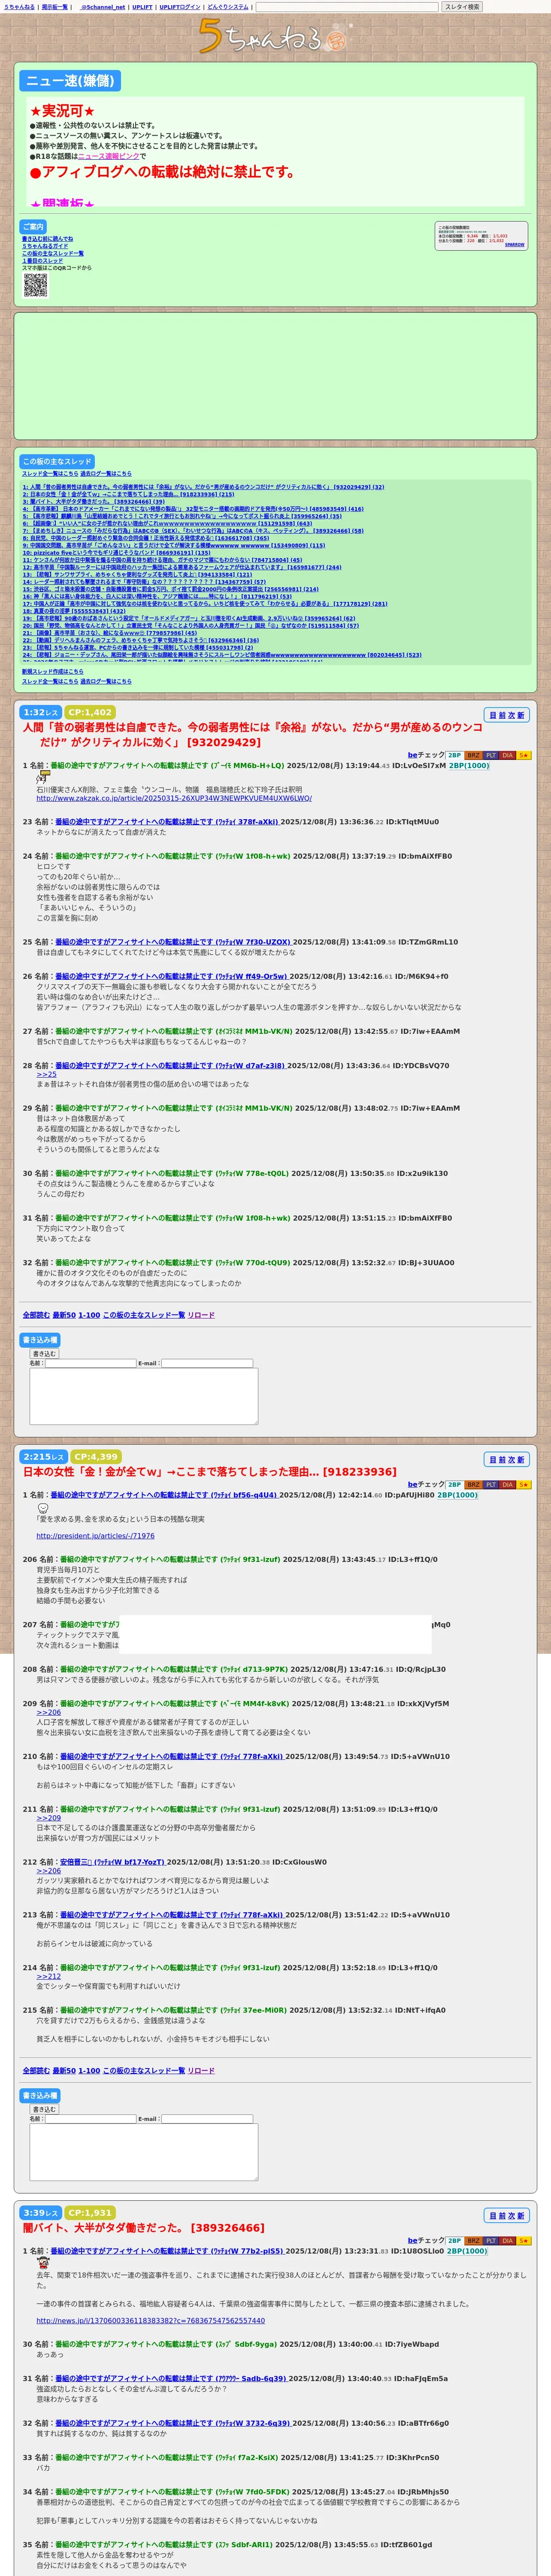Click 最新50 under the 弱者男性 thread
Image resolution: width=551 pixels, height=2576 pixels.
64,1314
